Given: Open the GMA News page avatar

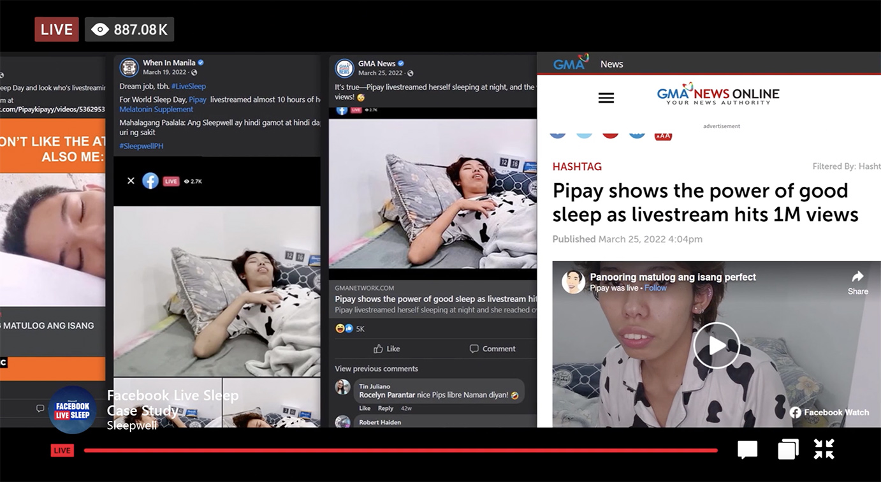Looking at the screenshot, I should (345, 68).
